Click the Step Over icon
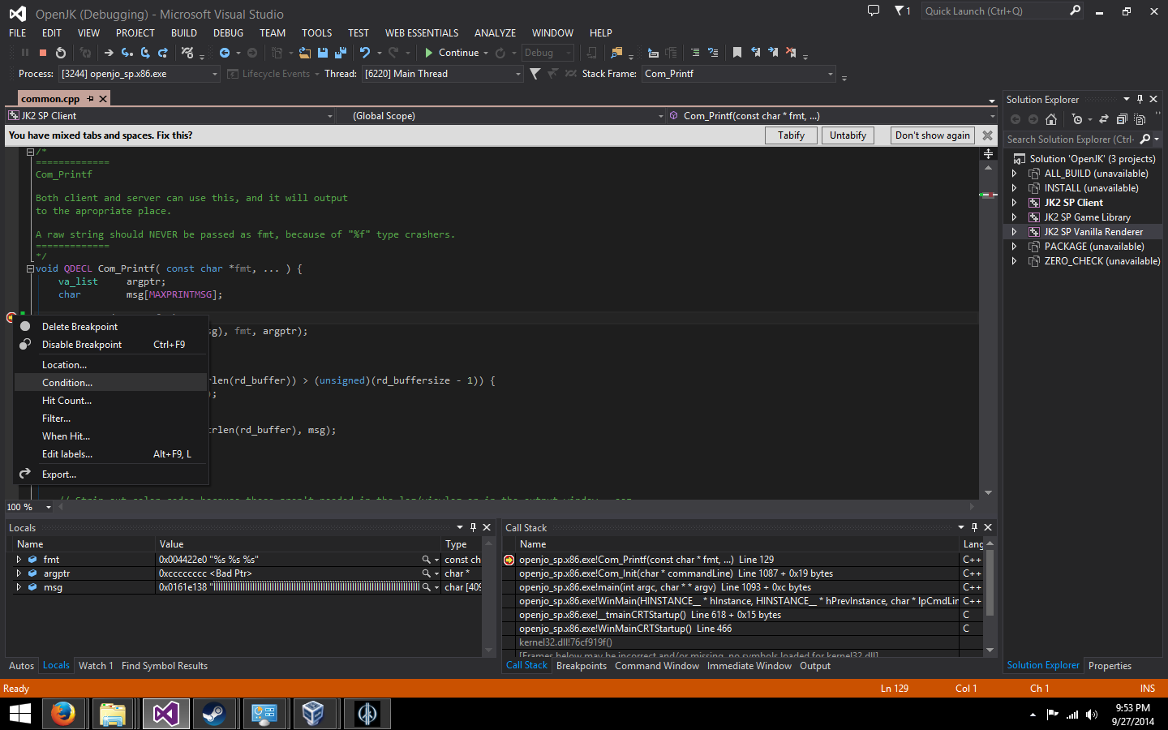Image resolution: width=1168 pixels, height=730 pixels. pos(145,53)
